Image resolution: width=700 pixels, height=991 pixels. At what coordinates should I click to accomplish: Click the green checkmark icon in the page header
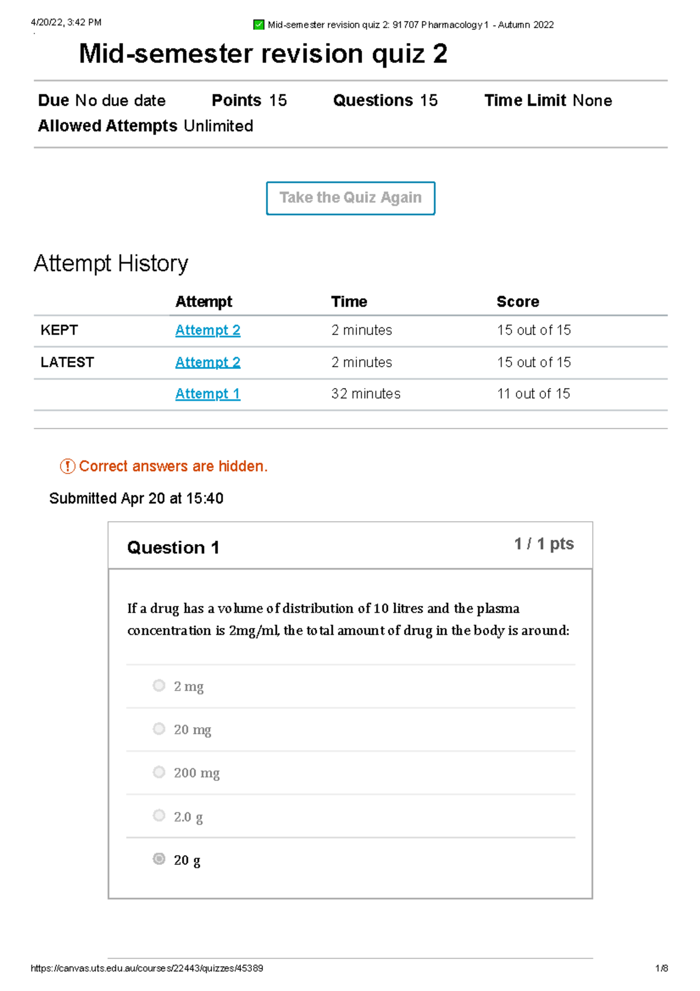point(258,25)
